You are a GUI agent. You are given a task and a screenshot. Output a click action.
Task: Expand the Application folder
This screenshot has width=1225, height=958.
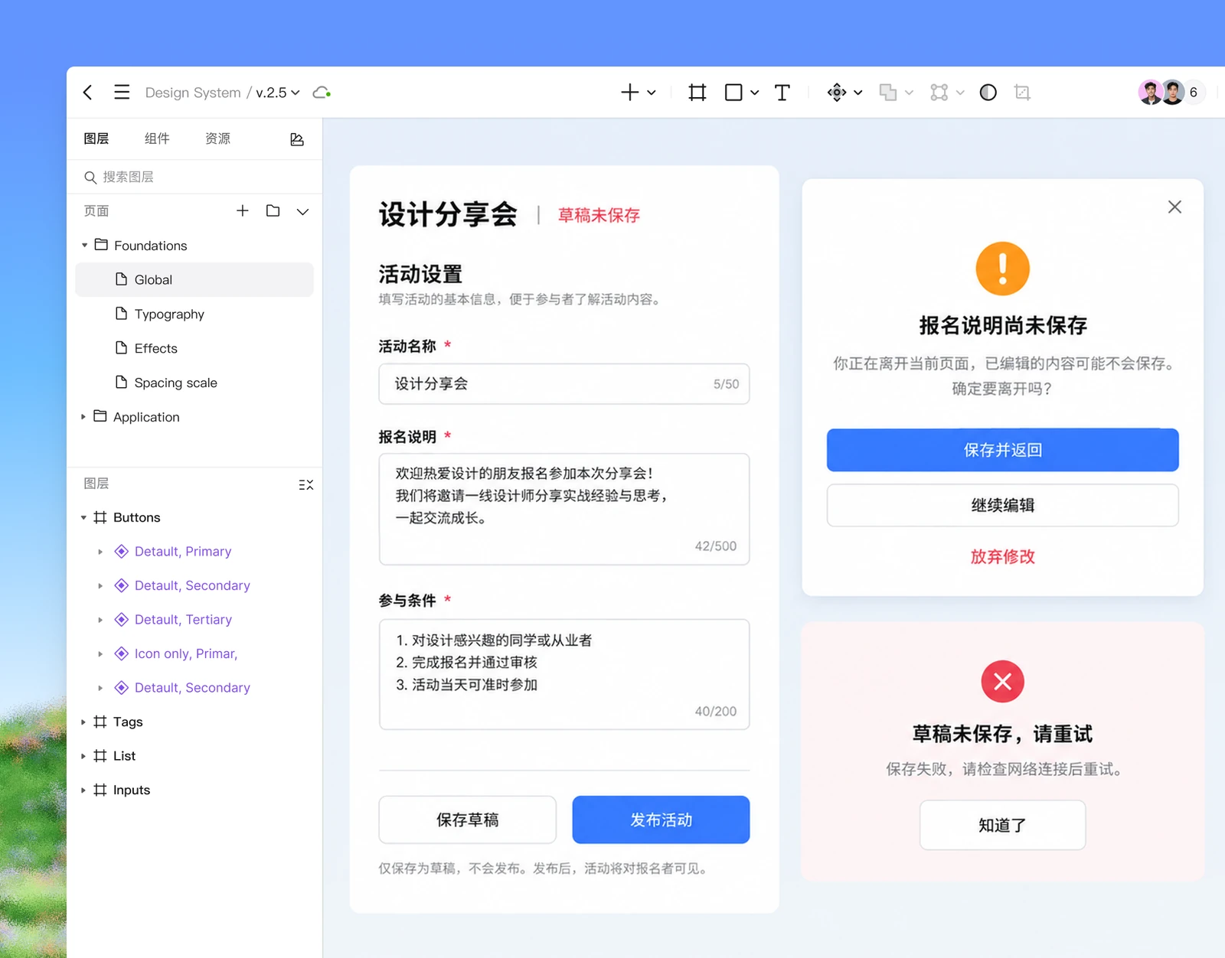(83, 417)
